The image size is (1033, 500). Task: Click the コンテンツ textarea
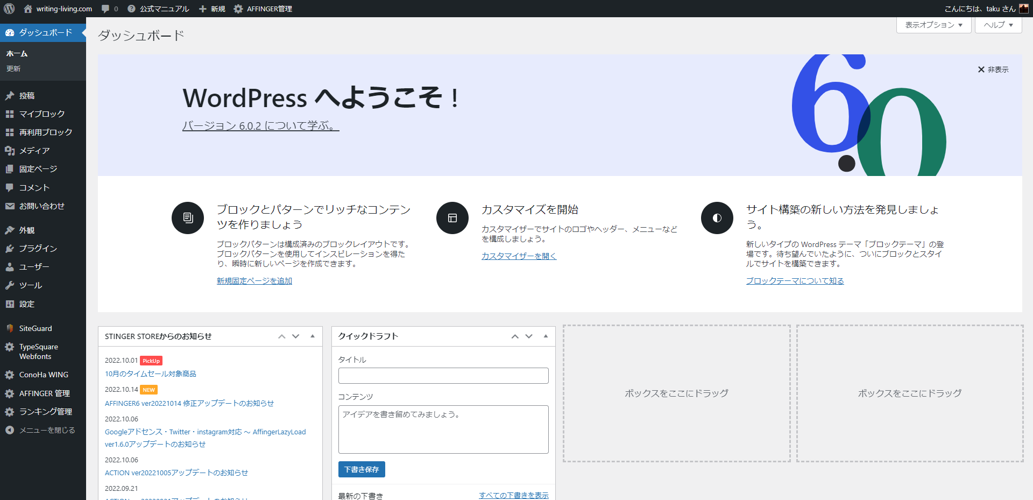click(443, 429)
